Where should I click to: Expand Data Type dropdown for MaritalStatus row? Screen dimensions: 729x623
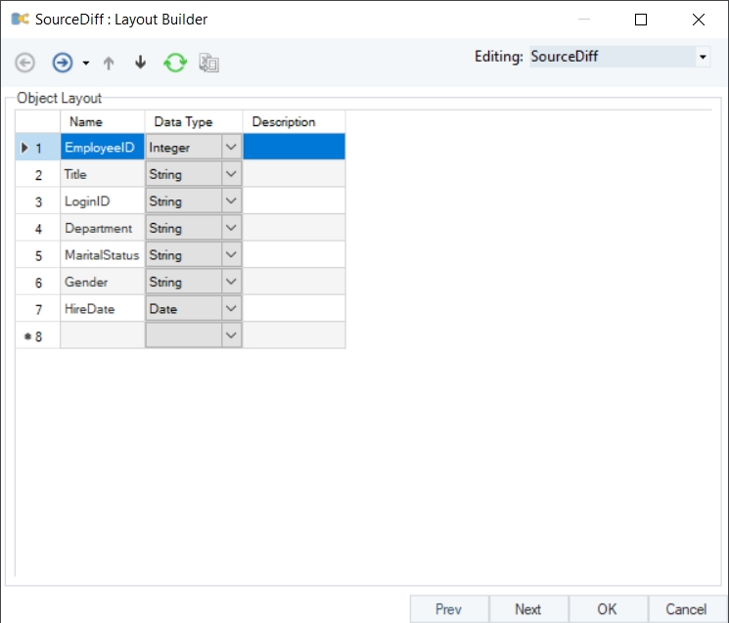pos(232,255)
